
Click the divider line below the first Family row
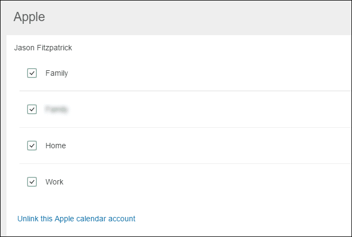pos(184,91)
